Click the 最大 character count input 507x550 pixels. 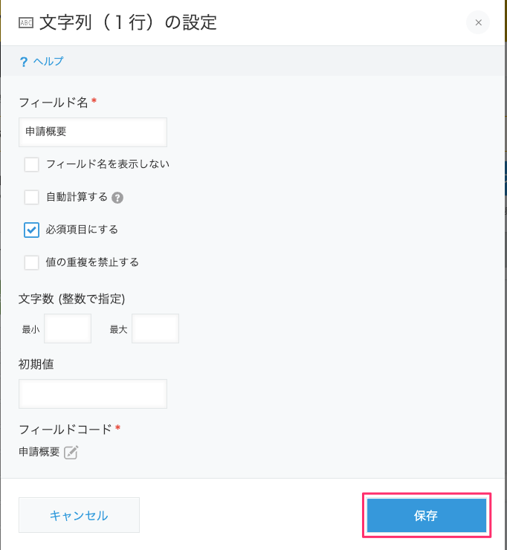coord(155,329)
